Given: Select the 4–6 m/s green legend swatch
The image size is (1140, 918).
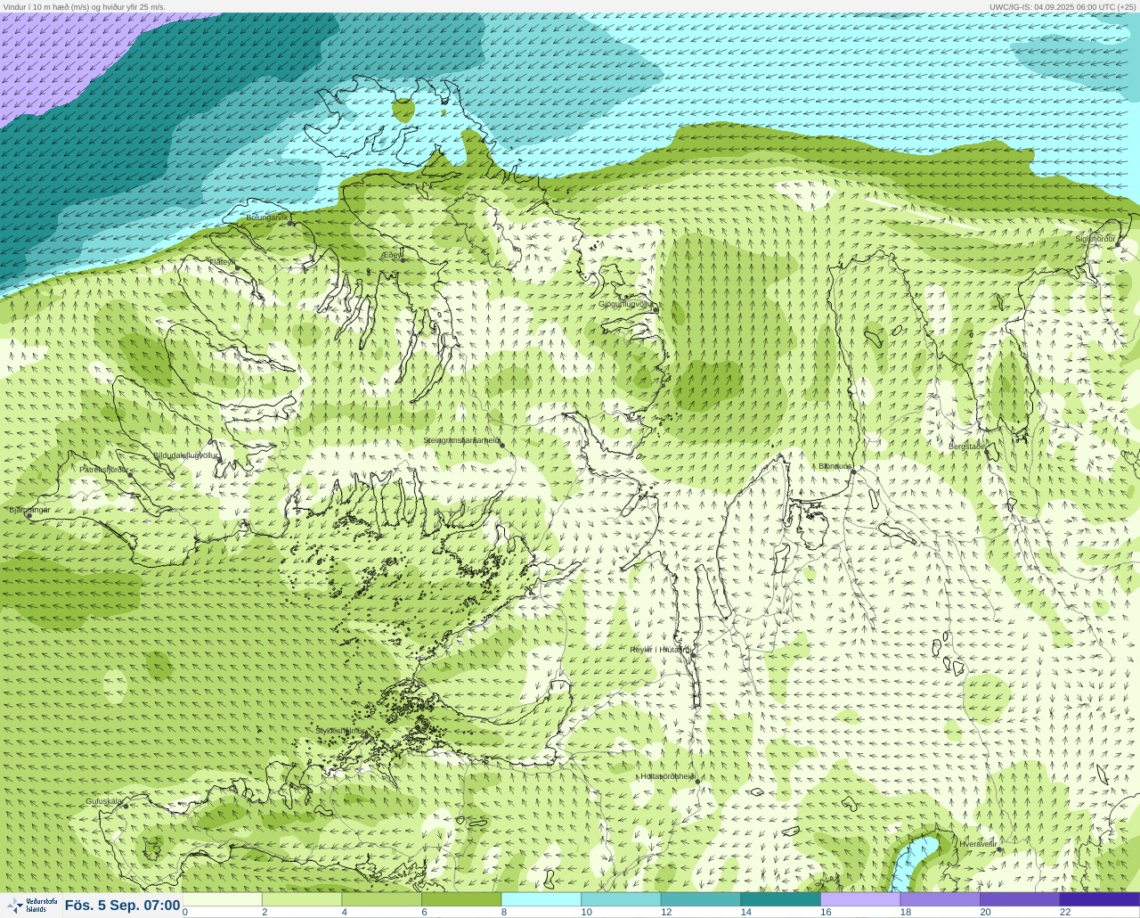Looking at the screenshot, I should [382, 899].
